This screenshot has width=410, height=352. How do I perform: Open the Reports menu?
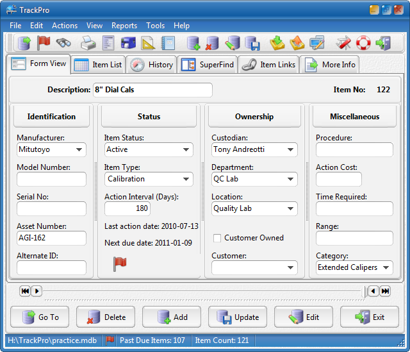point(124,26)
